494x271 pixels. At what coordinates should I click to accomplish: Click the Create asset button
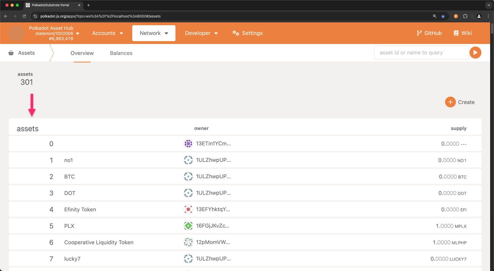pyautogui.click(x=460, y=102)
